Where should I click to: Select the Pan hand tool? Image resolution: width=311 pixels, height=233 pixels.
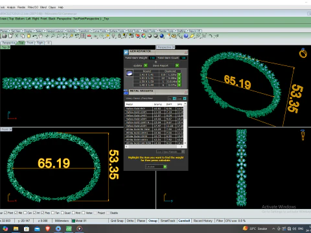point(41,36)
